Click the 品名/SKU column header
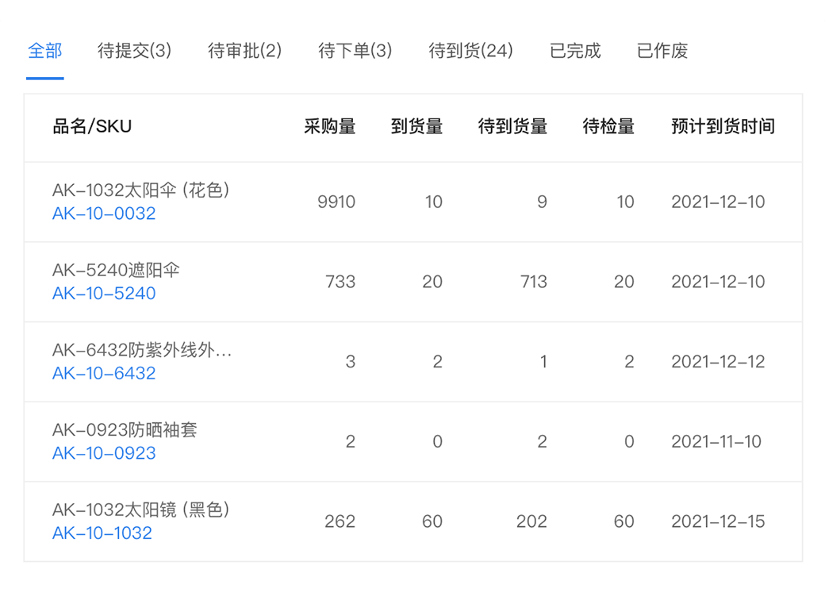 86,127
